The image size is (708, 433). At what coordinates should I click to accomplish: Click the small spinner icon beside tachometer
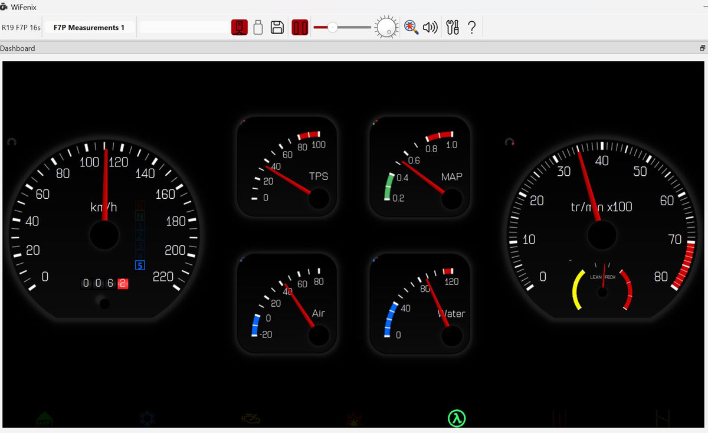pyautogui.click(x=510, y=142)
